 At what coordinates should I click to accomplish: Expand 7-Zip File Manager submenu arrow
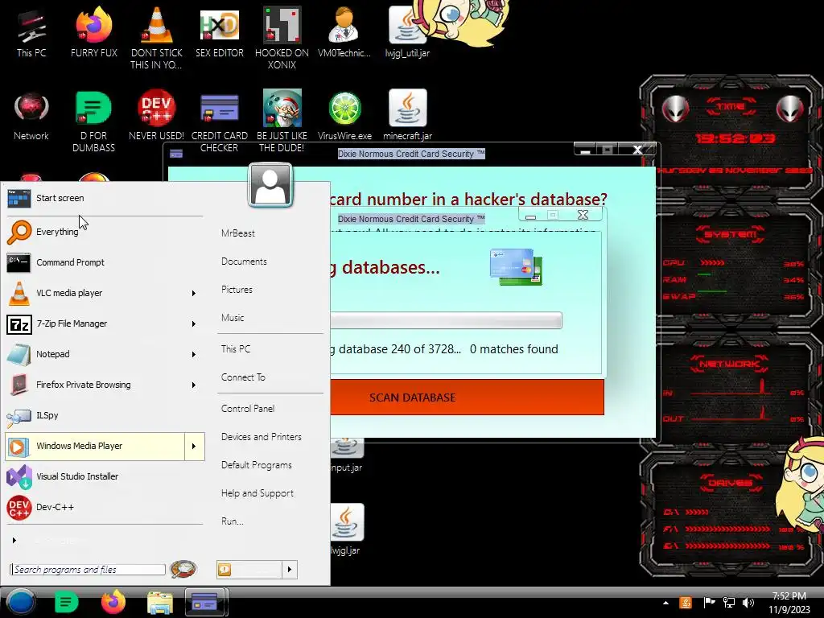point(194,323)
